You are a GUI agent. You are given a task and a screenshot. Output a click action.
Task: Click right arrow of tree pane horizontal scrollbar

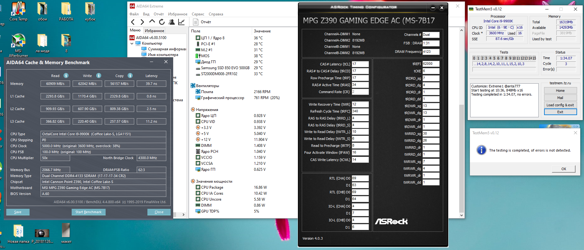point(184,215)
